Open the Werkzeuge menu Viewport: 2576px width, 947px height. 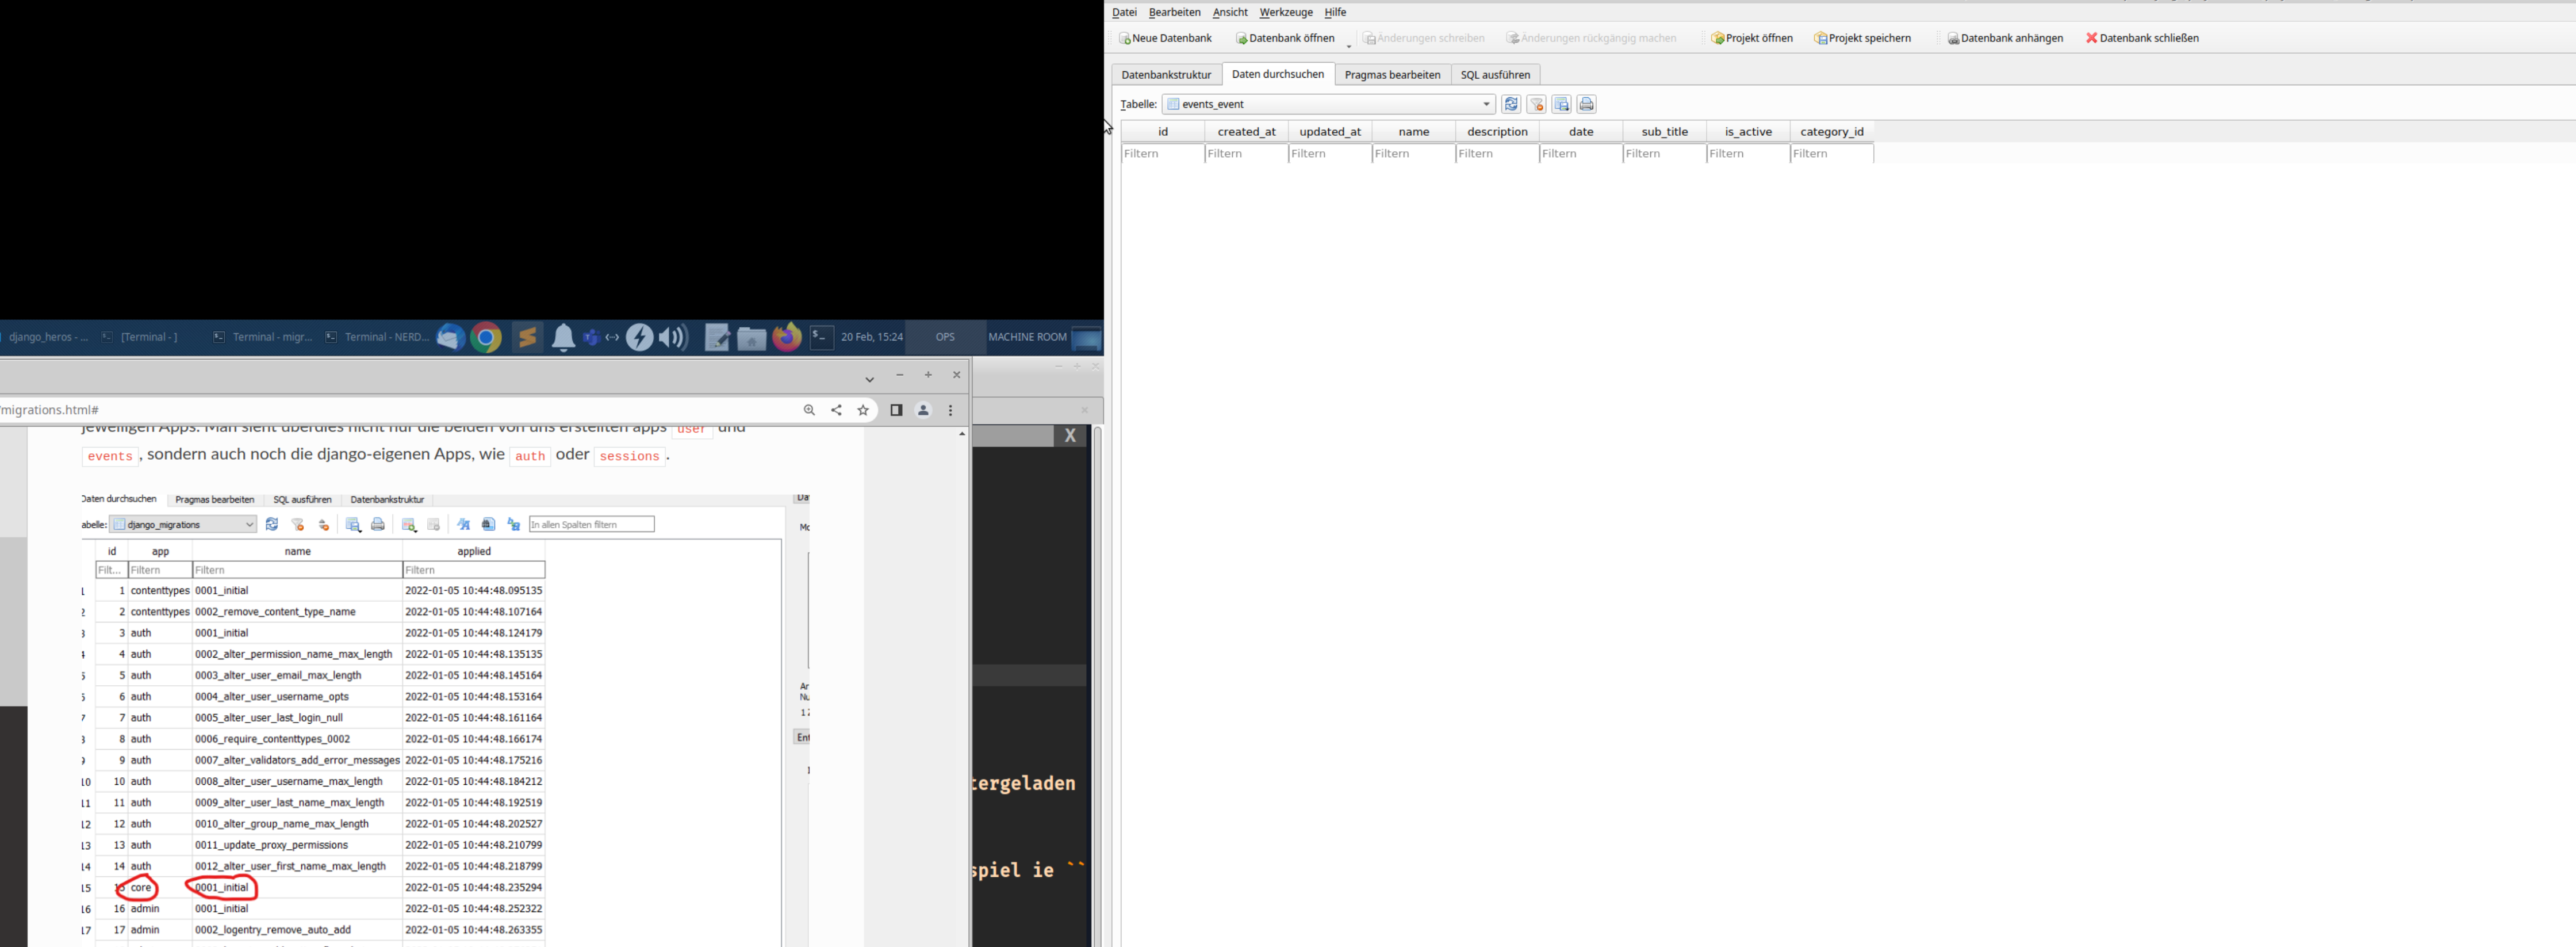1286,12
